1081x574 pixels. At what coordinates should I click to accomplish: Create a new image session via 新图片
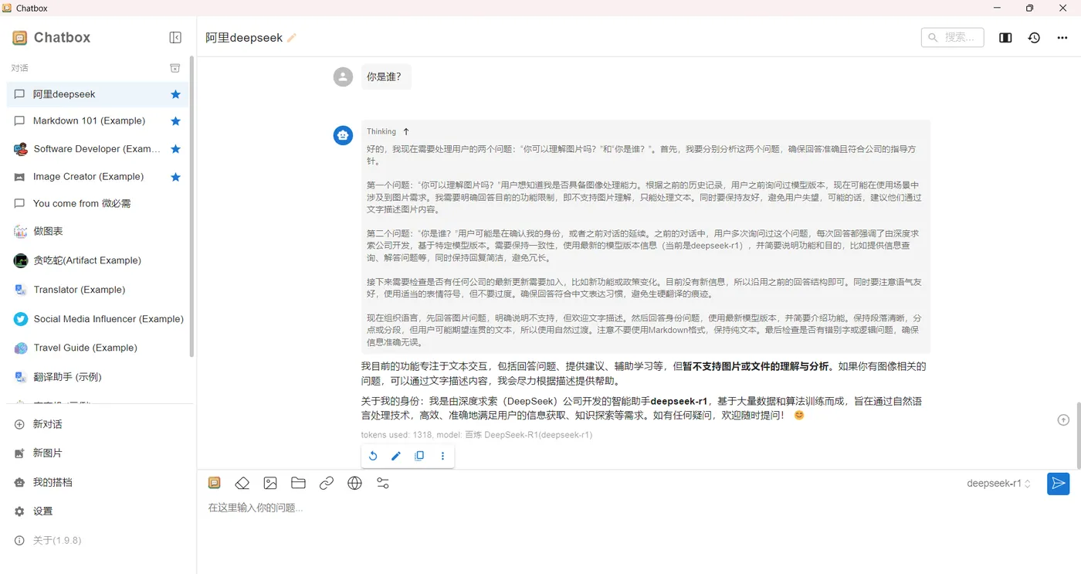97,453
